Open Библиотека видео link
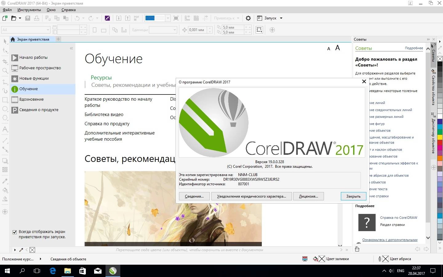This screenshot has width=443, height=277. coord(104,114)
